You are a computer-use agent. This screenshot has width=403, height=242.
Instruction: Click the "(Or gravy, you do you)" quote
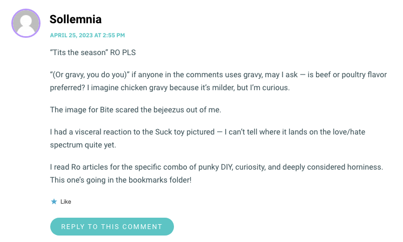90,75
